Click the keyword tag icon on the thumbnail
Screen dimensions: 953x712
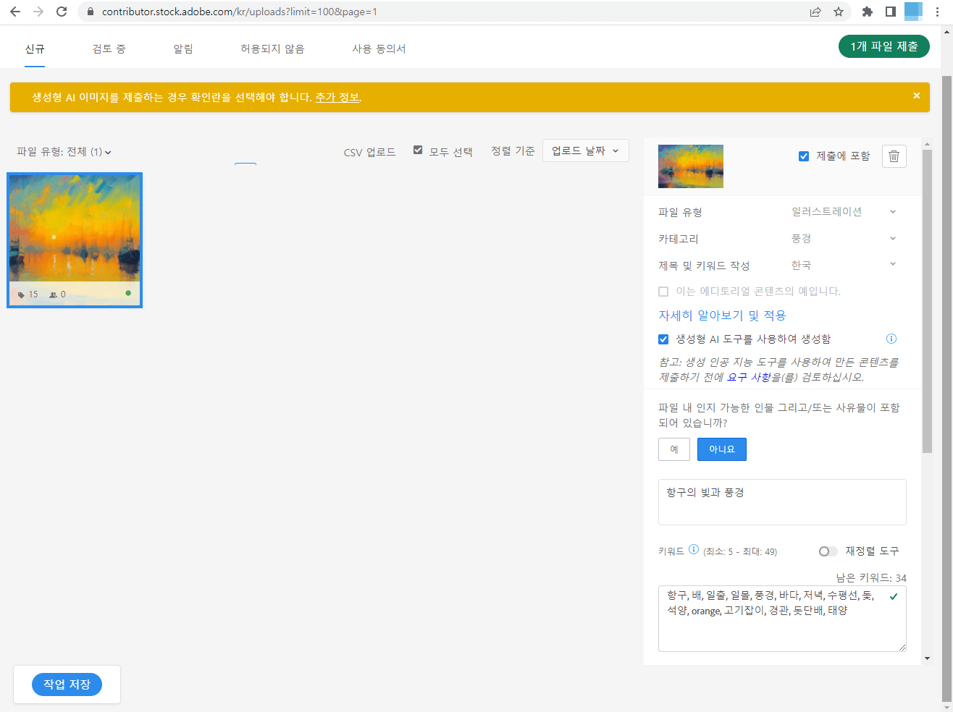click(20, 294)
